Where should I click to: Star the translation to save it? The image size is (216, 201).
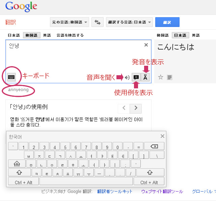[161, 77]
